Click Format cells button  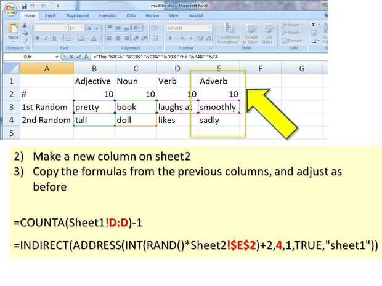(x=291, y=41)
